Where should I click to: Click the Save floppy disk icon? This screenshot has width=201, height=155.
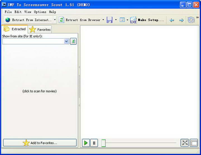click(x=110, y=20)
